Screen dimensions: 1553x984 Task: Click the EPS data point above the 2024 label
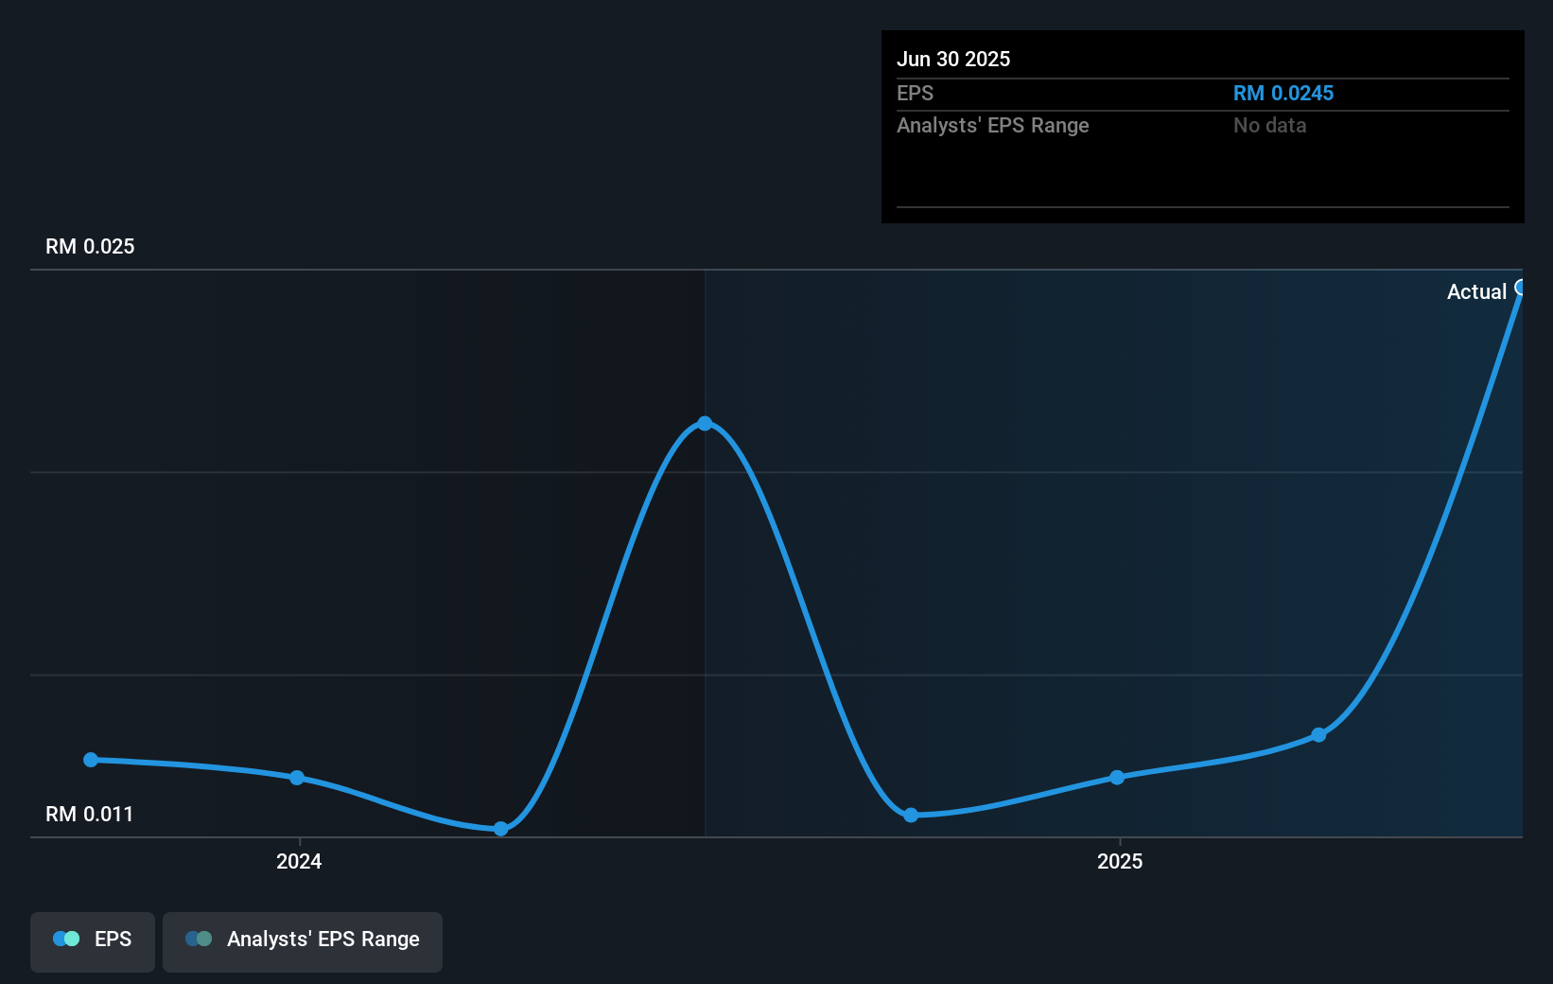pyautogui.click(x=297, y=778)
